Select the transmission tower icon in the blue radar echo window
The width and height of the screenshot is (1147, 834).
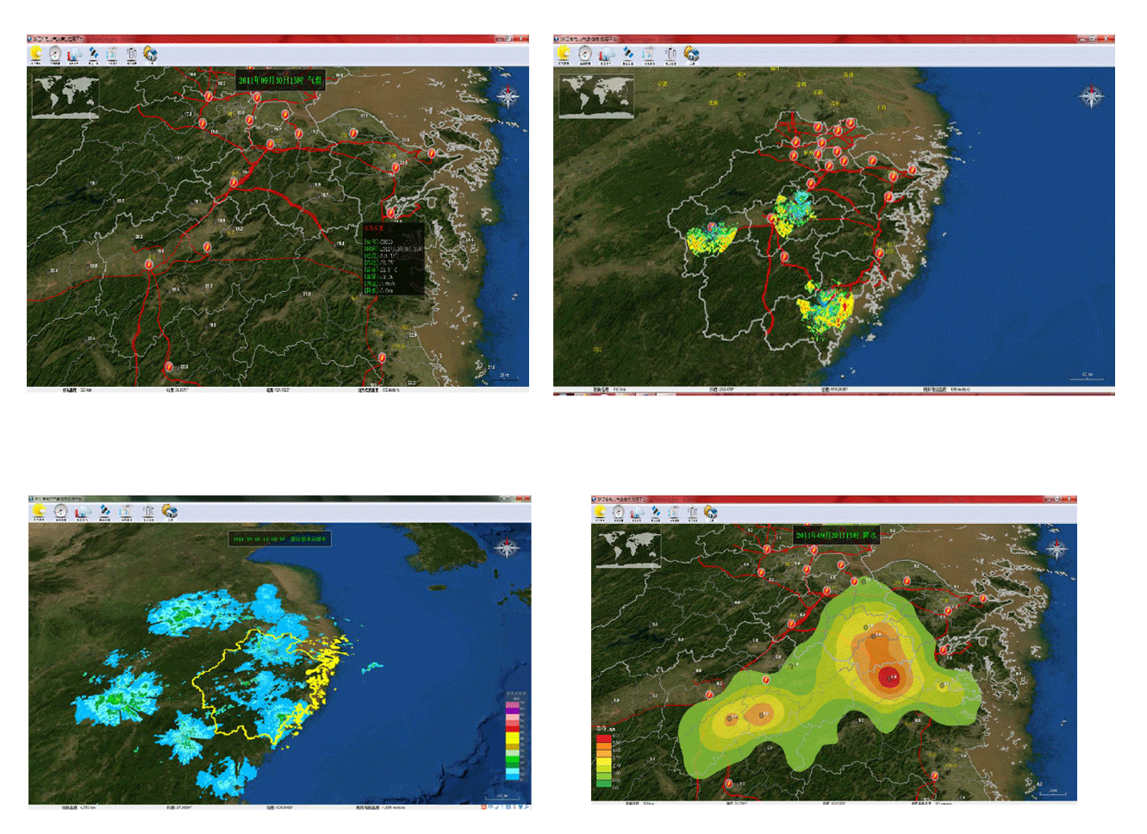pyautogui.click(x=147, y=512)
